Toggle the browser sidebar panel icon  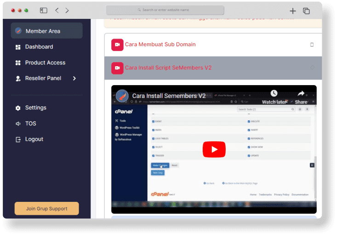[43, 10]
